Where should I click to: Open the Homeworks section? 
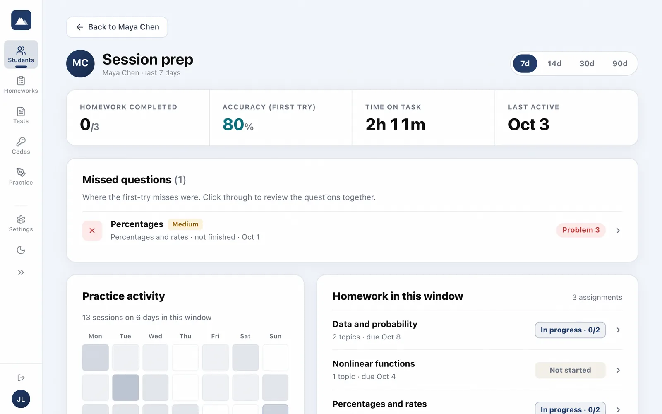coord(21,85)
